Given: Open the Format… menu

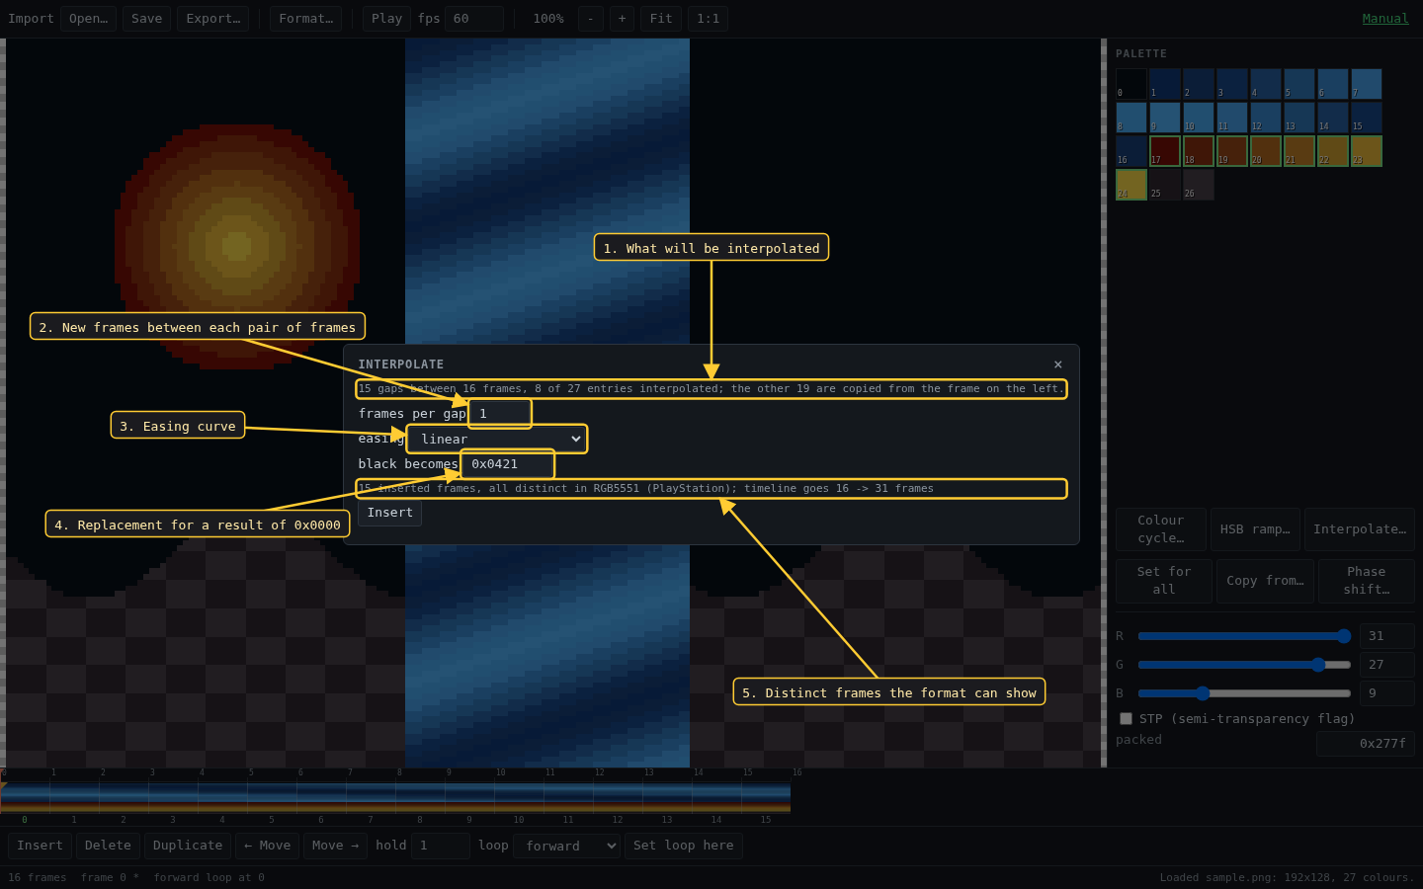Looking at the screenshot, I should (306, 19).
